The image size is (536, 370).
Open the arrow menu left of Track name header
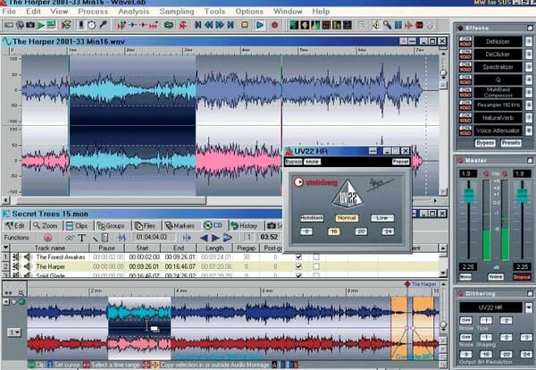[x=6, y=248]
